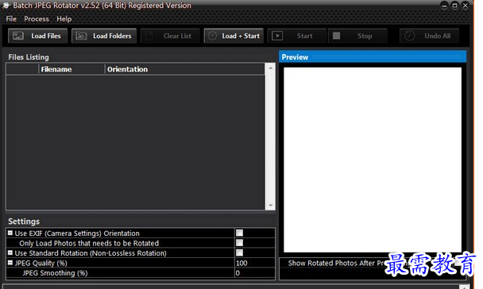483x289 pixels.
Task: Click the Load Folders button label
Action: point(112,36)
